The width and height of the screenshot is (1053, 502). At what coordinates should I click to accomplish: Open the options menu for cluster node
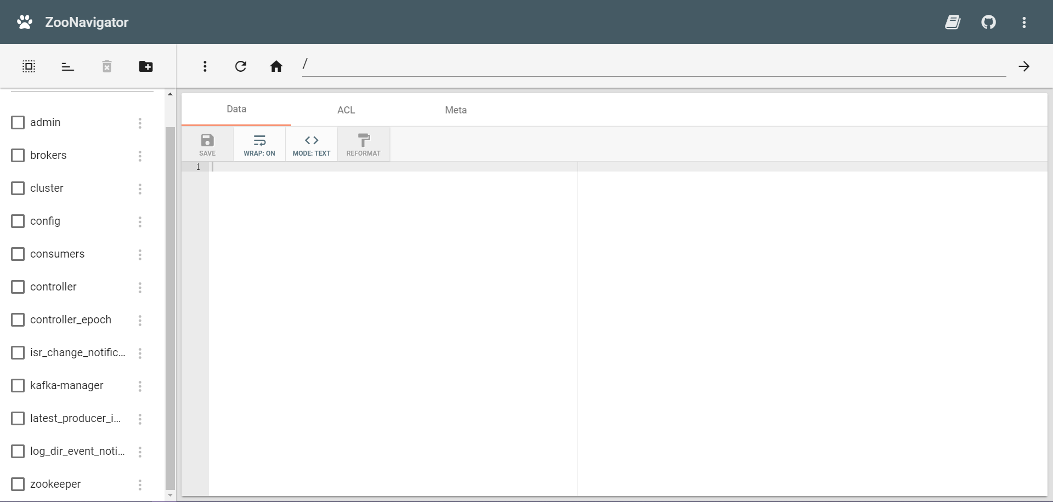(140, 189)
